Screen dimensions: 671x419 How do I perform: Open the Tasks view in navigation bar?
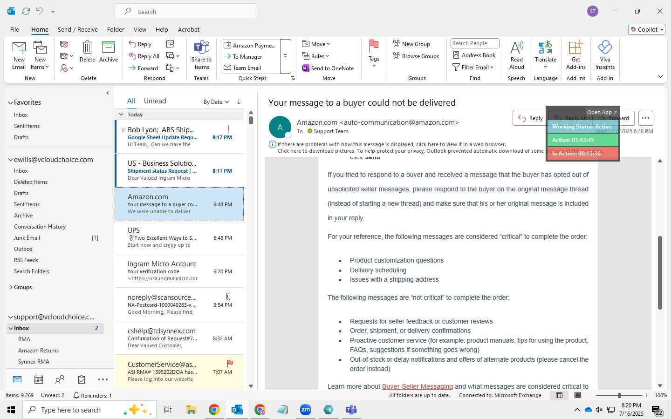click(82, 379)
